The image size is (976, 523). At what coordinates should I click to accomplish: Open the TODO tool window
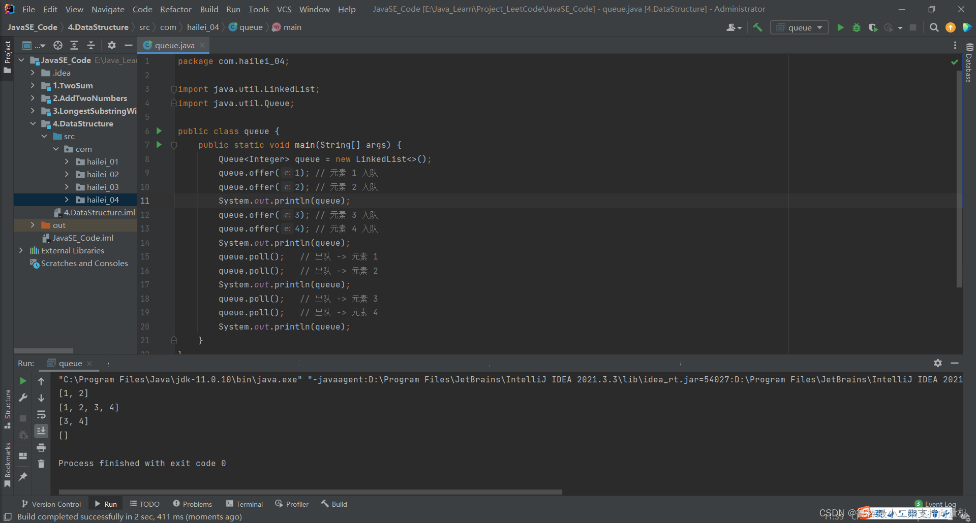click(x=145, y=504)
